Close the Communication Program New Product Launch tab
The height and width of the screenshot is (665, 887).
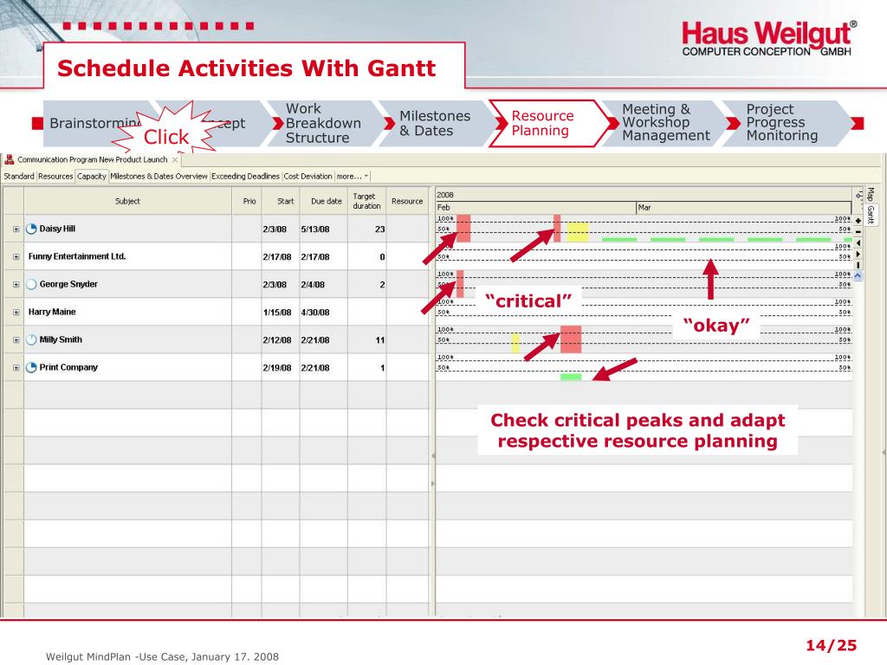click(175, 160)
